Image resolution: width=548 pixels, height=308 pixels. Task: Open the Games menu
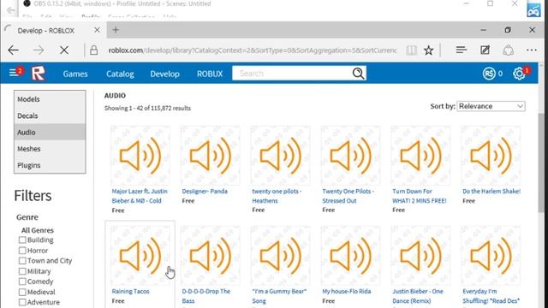pyautogui.click(x=75, y=74)
